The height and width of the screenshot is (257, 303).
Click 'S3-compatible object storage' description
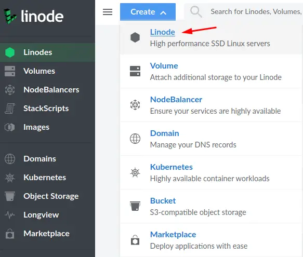[198, 212]
